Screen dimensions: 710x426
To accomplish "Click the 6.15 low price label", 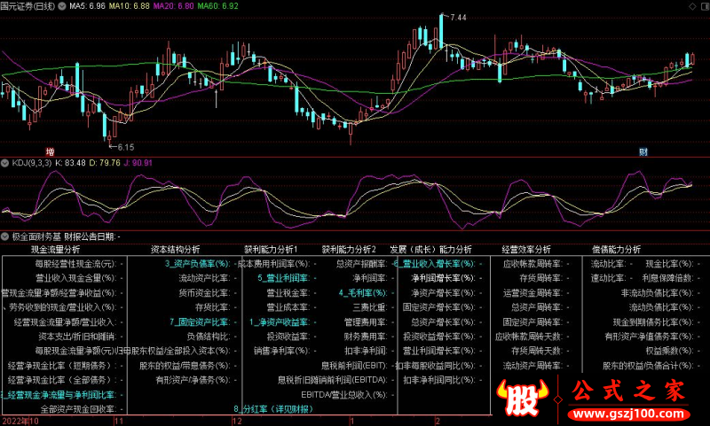I will [x=125, y=147].
